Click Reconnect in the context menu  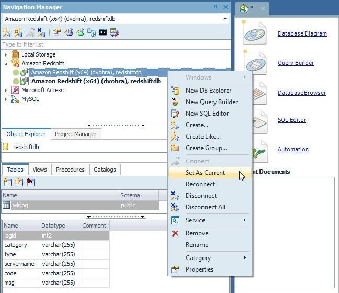click(x=210, y=184)
